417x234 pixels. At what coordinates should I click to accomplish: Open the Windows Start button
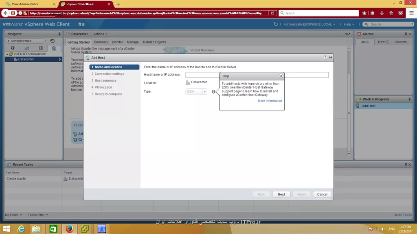[x=7, y=229]
